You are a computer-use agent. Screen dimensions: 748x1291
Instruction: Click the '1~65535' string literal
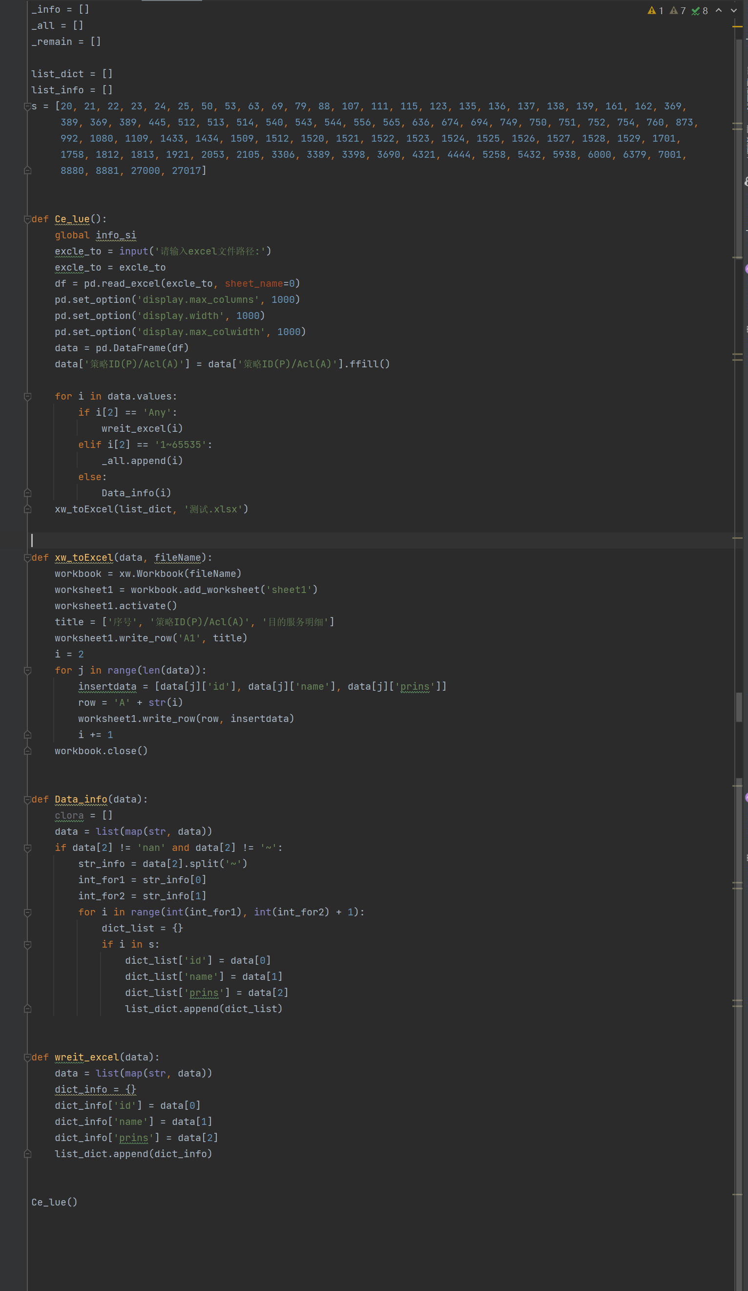[181, 445]
